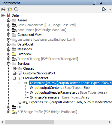Expand the Base Components node

click(x=8, y=25)
